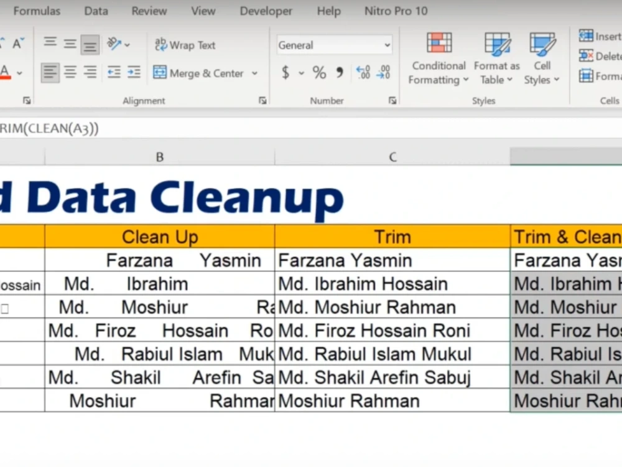The image size is (622, 467).
Task: Open the Developer tab
Action: [266, 11]
